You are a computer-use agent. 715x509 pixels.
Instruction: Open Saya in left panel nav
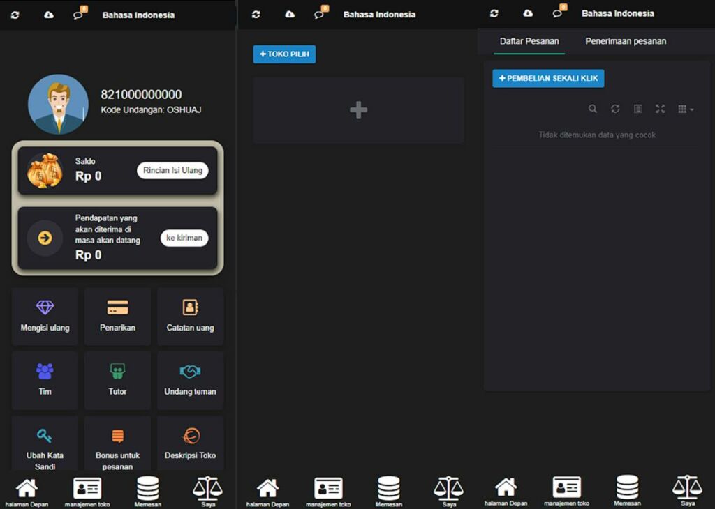[208, 492]
